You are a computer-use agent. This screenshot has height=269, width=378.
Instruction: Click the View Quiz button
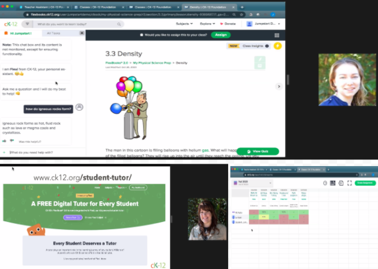(258, 151)
